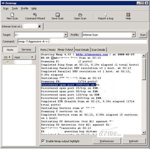The image size is (150, 149).
Task: Click Scanning 5 services line
Action: click(62, 111)
